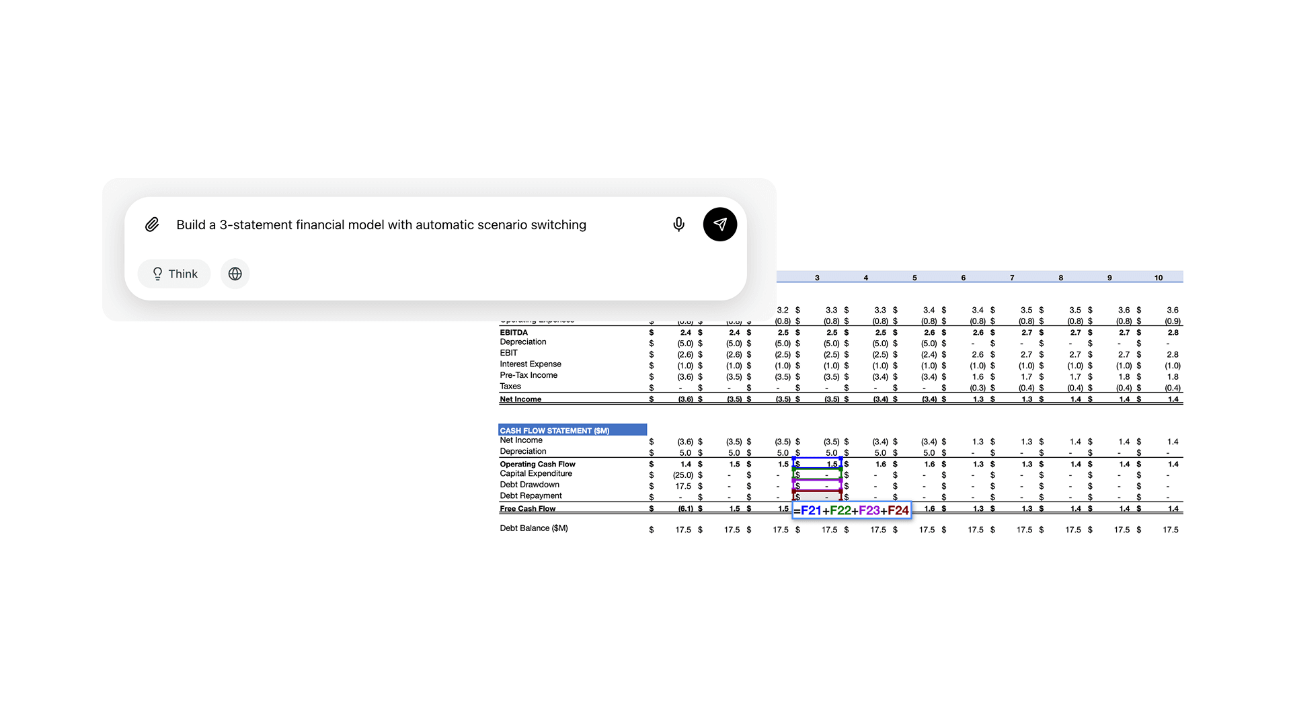Screen dimensions: 1291x726
Task: Click the Capital Expenditure (25.0) cell
Action: coord(684,475)
